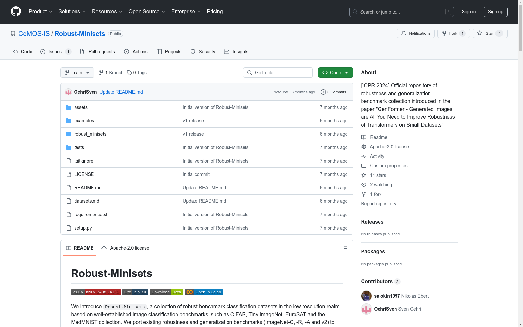This screenshot has height=327, width=523.
Task: Open the tests folder icon
Action: coord(69,147)
